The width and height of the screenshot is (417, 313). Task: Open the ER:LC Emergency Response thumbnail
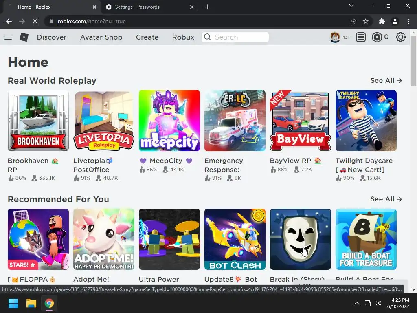tap(235, 121)
